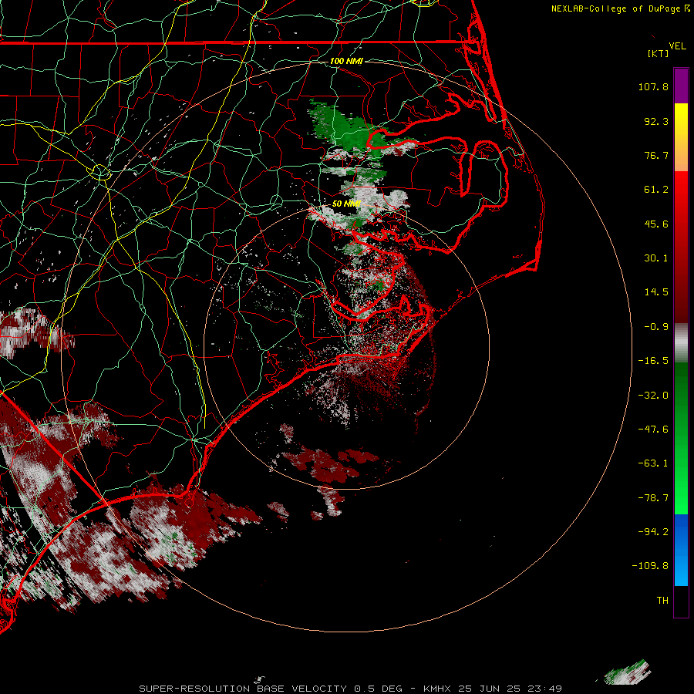Screen dimensions: 694x694
Task: Select the black TH segment of the color bar
Action: coord(681,601)
